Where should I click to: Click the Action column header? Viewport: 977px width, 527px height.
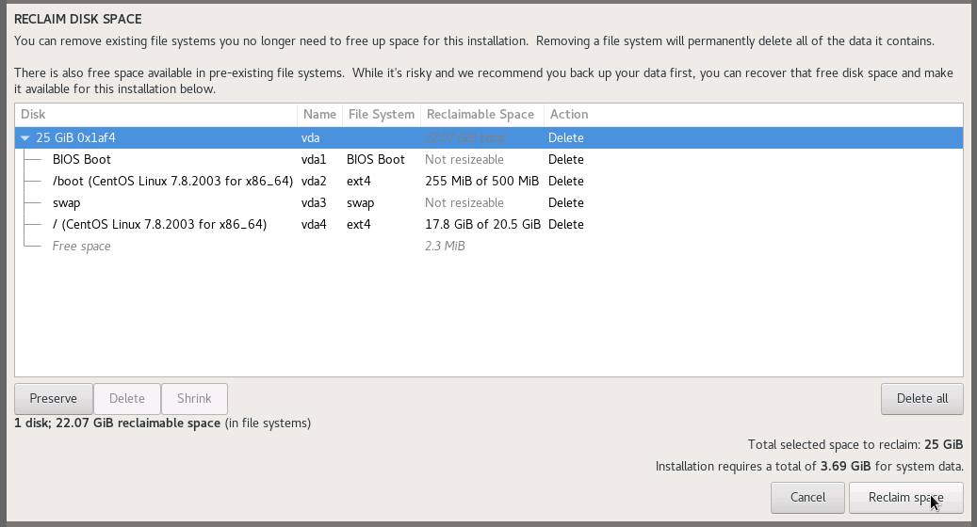coord(569,115)
